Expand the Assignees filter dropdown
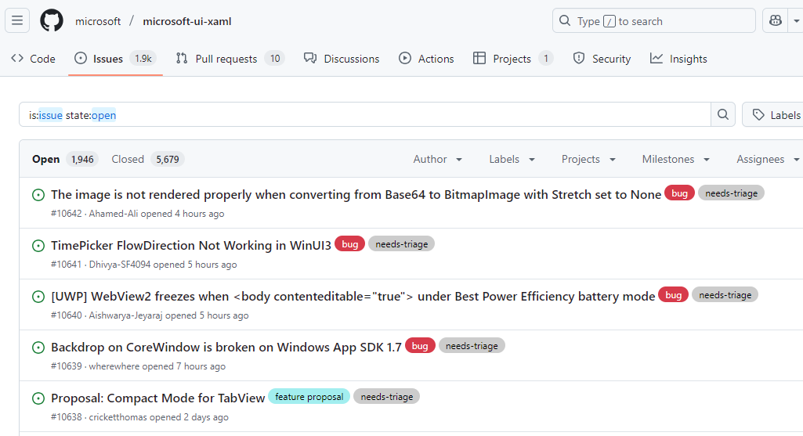Image resolution: width=803 pixels, height=436 pixels. click(767, 159)
